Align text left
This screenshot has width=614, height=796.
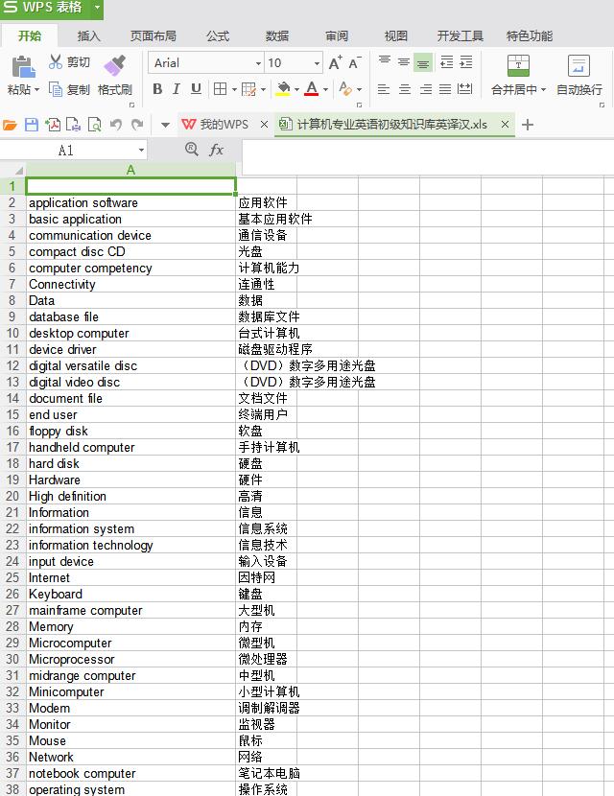coord(384,89)
